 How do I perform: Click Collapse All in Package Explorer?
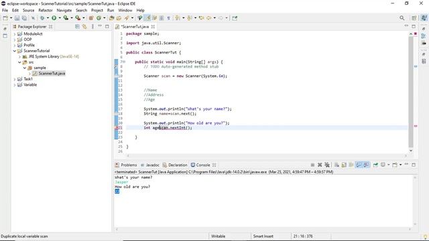coord(78,27)
